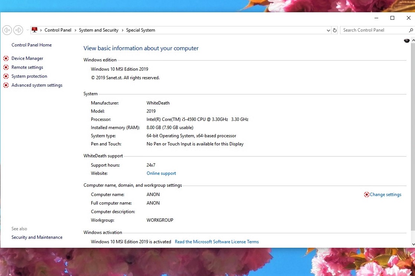Select System and Security breadcrumb
415x276 pixels.
(98, 30)
